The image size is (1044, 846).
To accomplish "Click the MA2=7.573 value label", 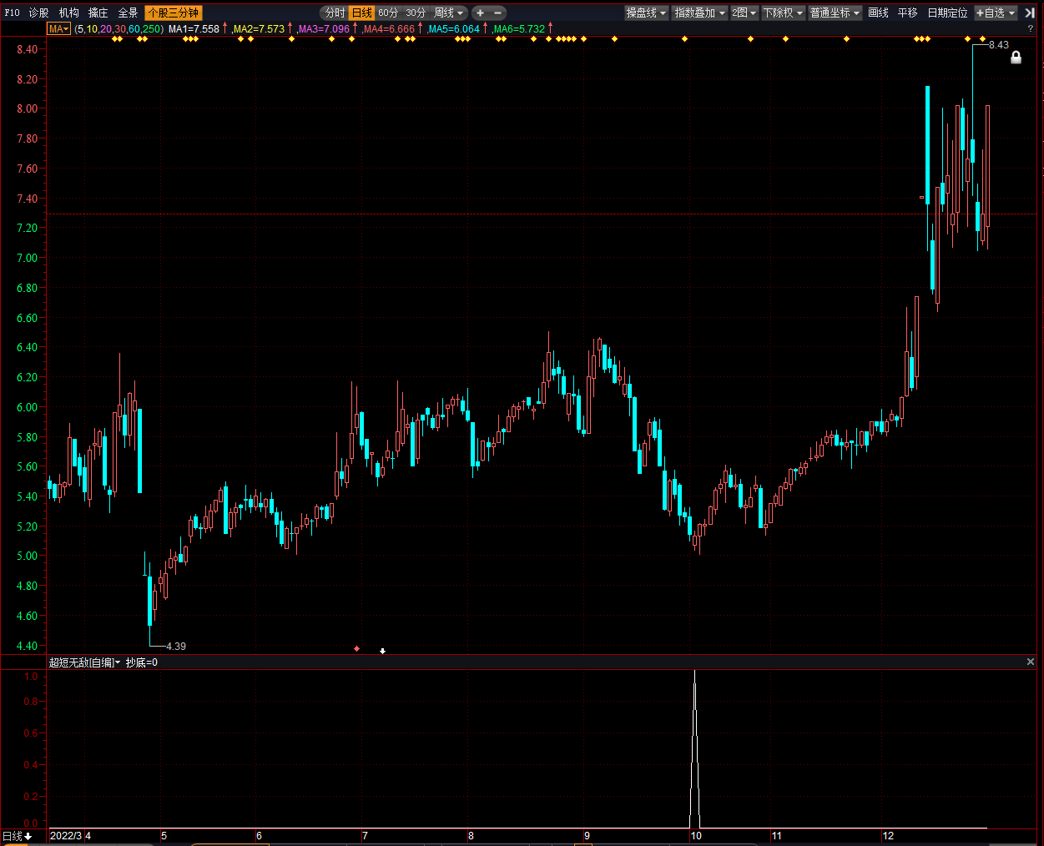I will pyautogui.click(x=259, y=29).
